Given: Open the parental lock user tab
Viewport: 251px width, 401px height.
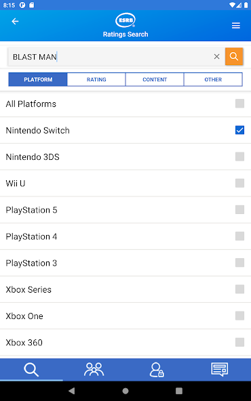Looking at the screenshot, I should pyautogui.click(x=157, y=370).
